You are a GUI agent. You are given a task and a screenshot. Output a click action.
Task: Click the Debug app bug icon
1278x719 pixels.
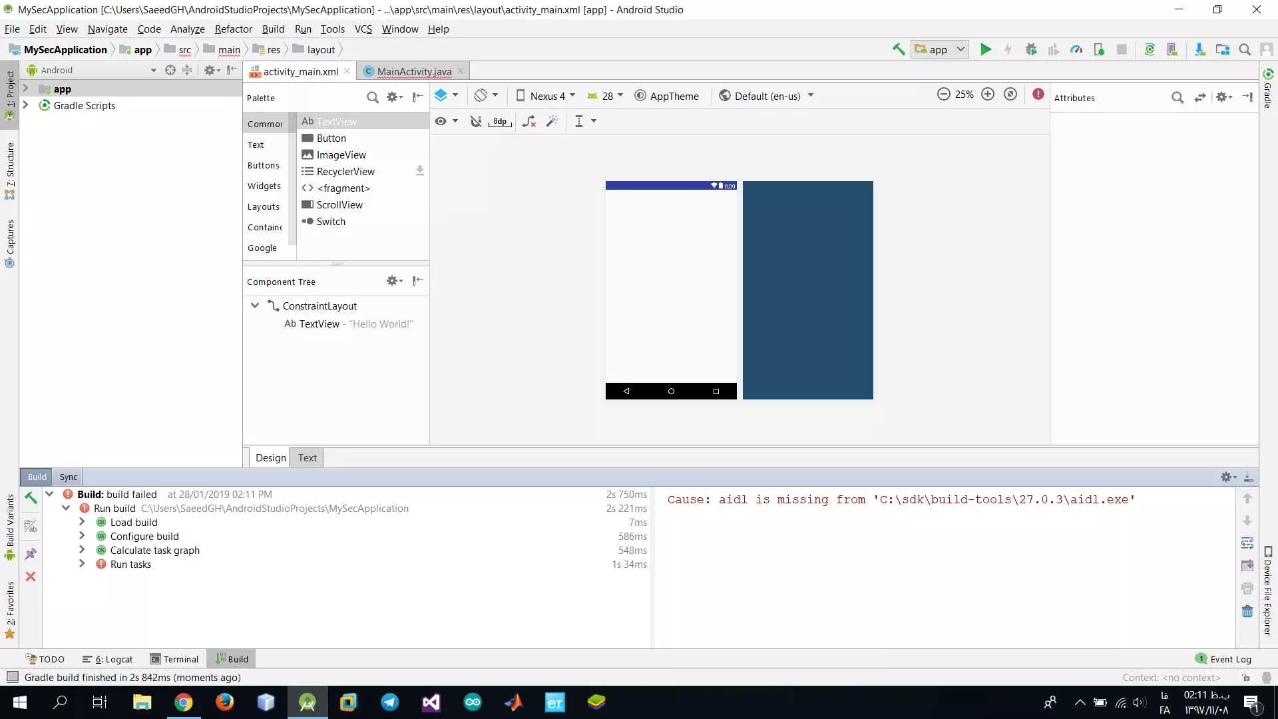point(1031,49)
